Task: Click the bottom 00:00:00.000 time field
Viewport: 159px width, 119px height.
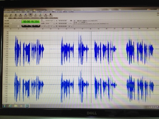Action: [63, 26]
